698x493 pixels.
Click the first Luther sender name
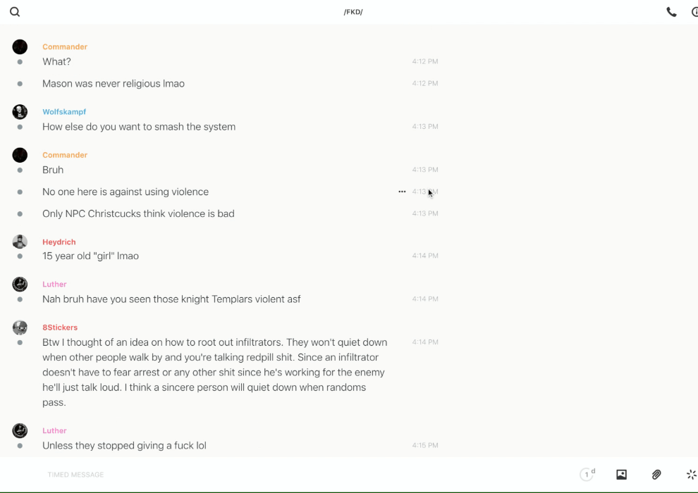click(x=54, y=285)
